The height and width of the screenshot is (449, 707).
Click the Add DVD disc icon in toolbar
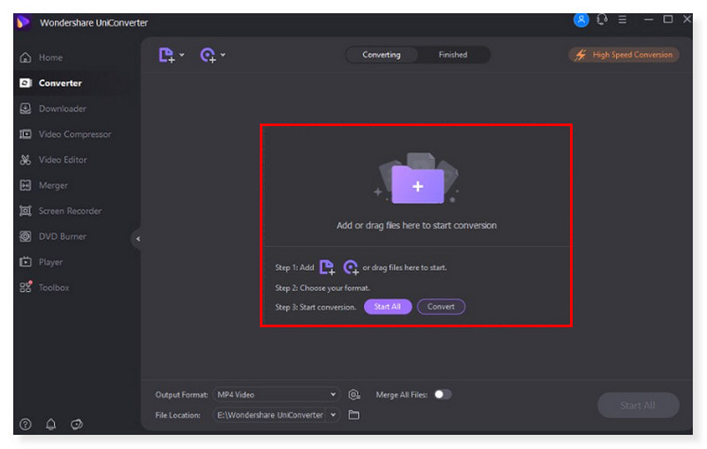(208, 55)
